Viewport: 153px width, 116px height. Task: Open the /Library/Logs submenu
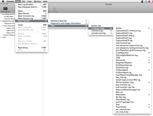[101, 31]
